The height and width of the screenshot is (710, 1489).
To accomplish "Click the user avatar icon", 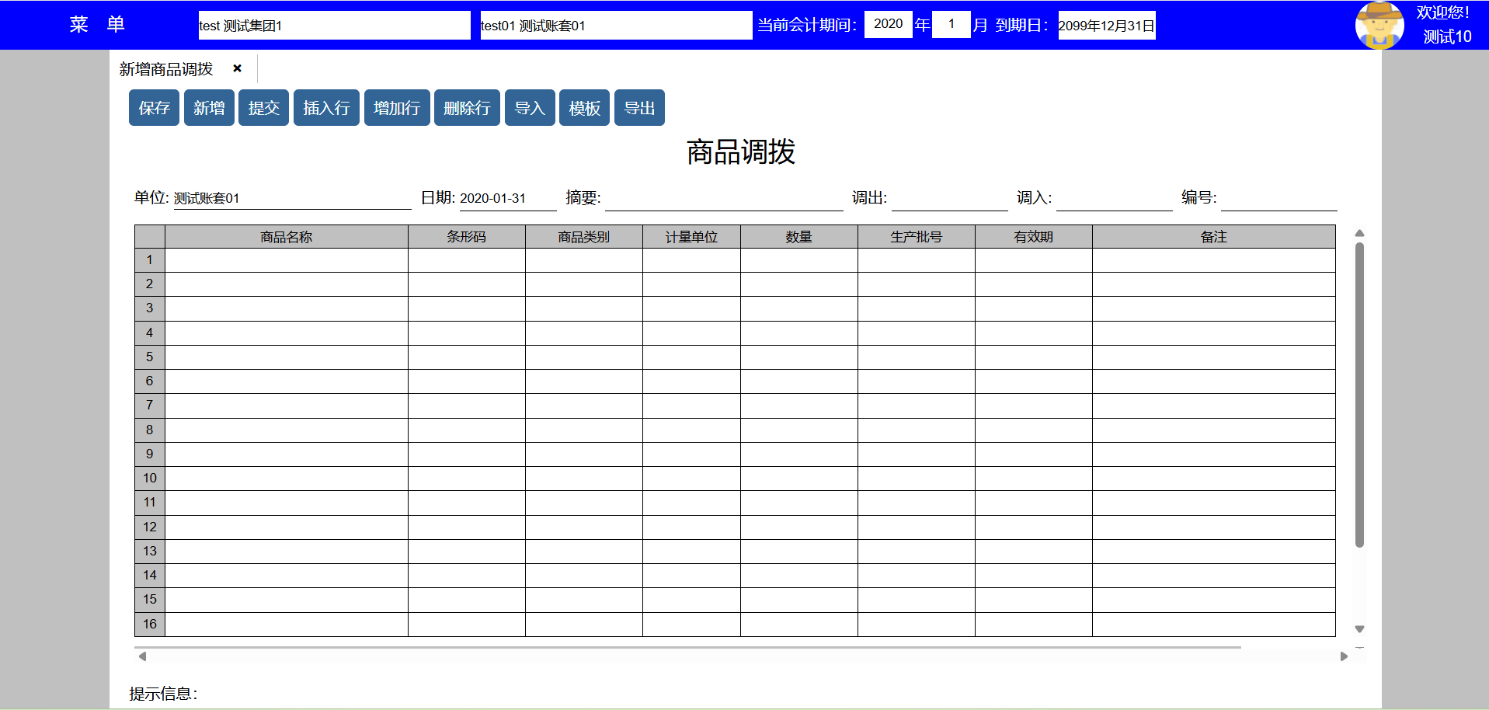I will pyautogui.click(x=1379, y=25).
